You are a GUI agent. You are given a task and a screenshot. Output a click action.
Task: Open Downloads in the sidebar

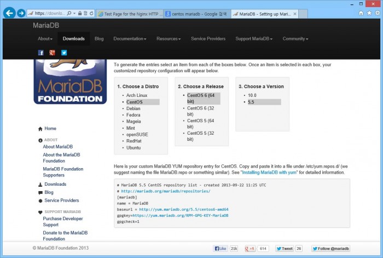tap(55, 184)
